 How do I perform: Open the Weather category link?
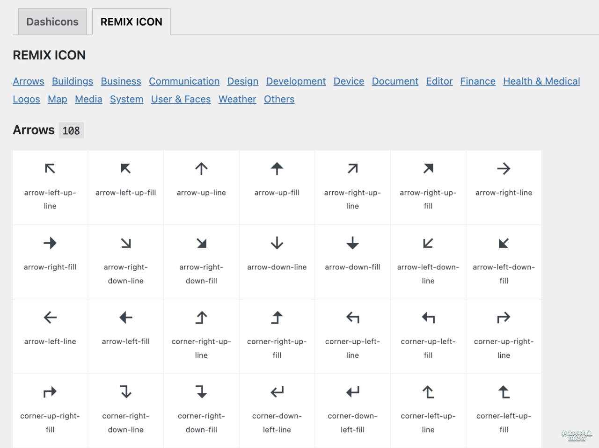(237, 99)
